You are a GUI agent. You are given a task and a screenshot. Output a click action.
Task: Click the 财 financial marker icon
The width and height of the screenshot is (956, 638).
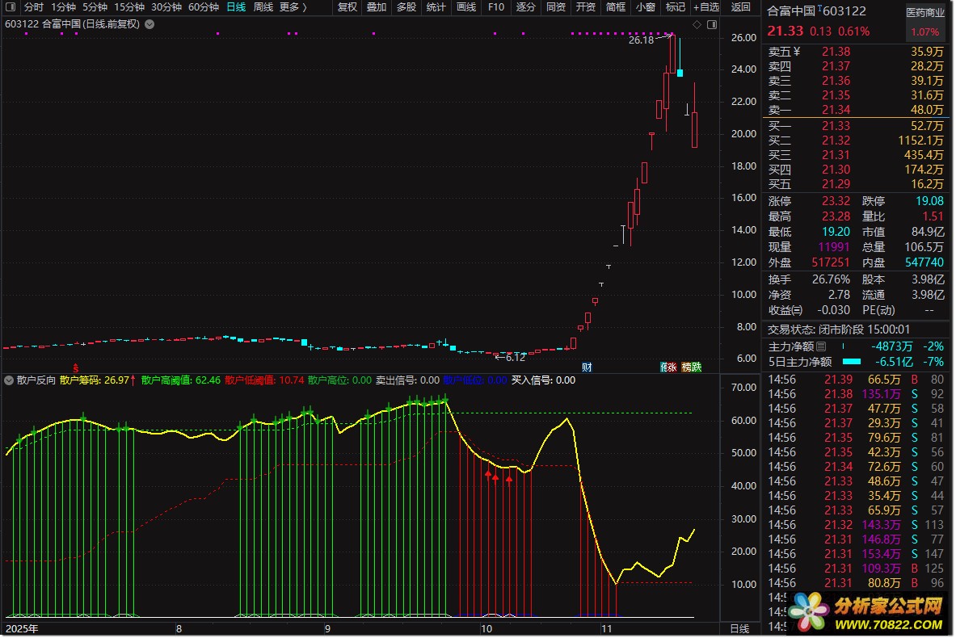tap(587, 367)
